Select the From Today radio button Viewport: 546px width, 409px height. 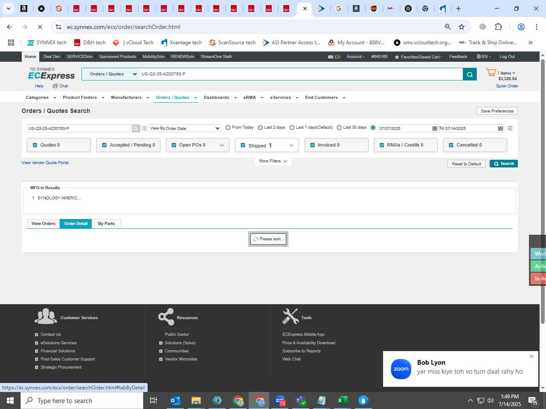tap(228, 127)
